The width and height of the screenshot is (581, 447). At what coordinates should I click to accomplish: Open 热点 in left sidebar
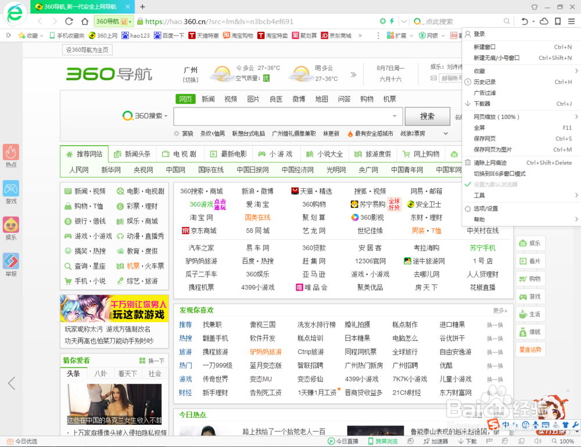coord(11,156)
